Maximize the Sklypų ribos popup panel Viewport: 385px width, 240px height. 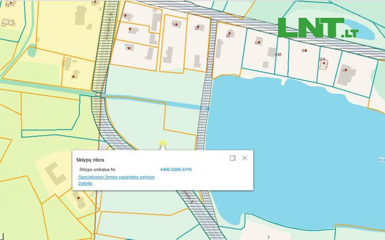tap(233, 158)
